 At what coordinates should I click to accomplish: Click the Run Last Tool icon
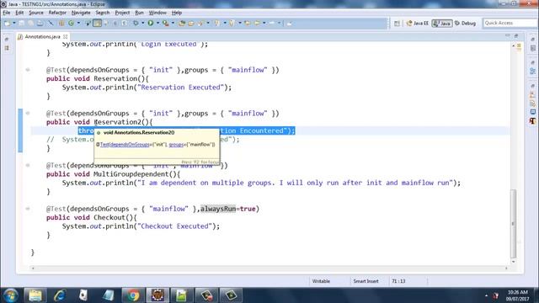166,23
